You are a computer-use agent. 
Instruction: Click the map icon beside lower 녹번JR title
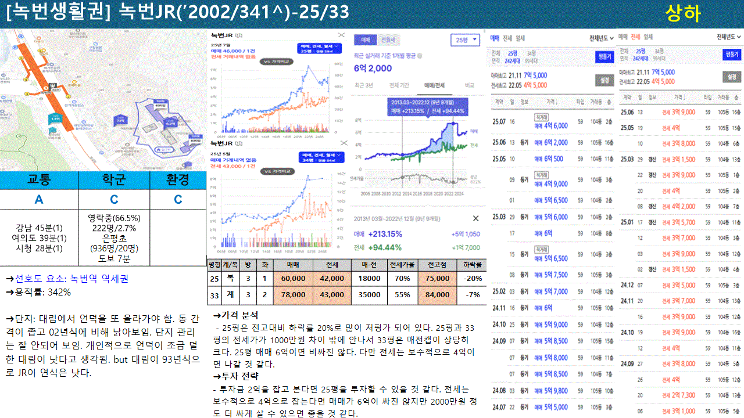[x=239, y=143]
